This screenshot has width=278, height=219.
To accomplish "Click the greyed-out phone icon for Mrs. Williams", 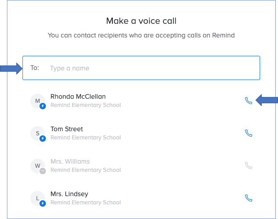I will pyautogui.click(x=249, y=166).
